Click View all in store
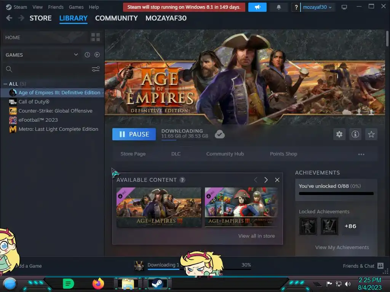 [x=256, y=236]
